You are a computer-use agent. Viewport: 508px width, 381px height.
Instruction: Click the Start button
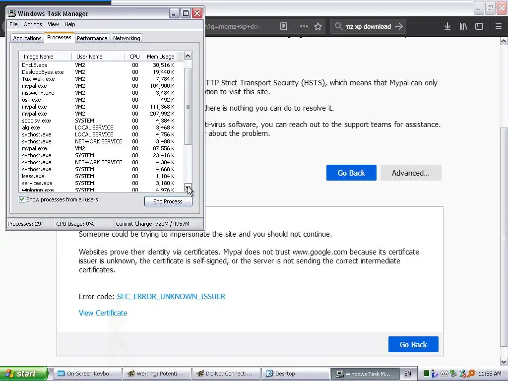24,374
